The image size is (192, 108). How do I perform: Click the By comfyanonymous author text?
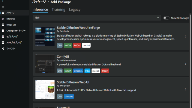point(66,60)
